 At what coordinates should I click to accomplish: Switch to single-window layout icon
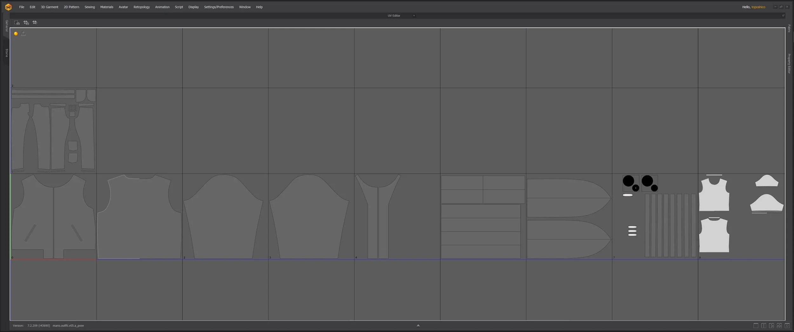click(x=756, y=326)
